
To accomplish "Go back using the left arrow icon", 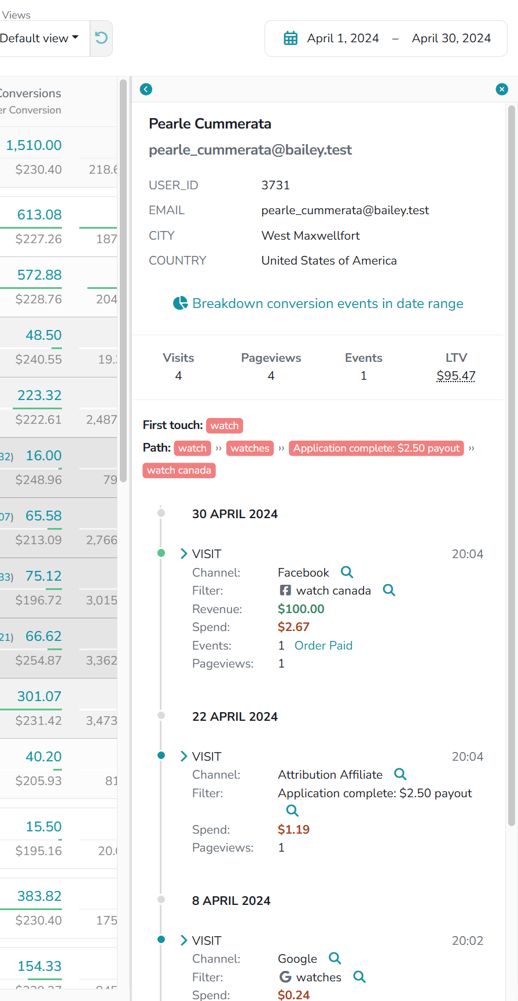I will (146, 89).
